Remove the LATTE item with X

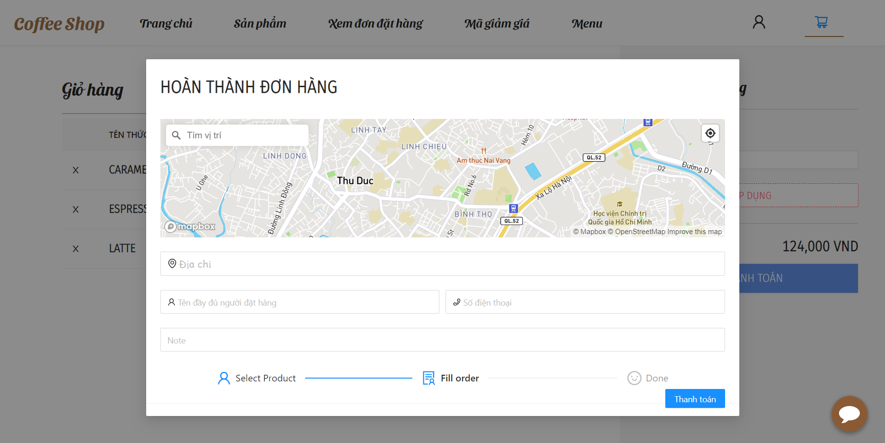75,249
